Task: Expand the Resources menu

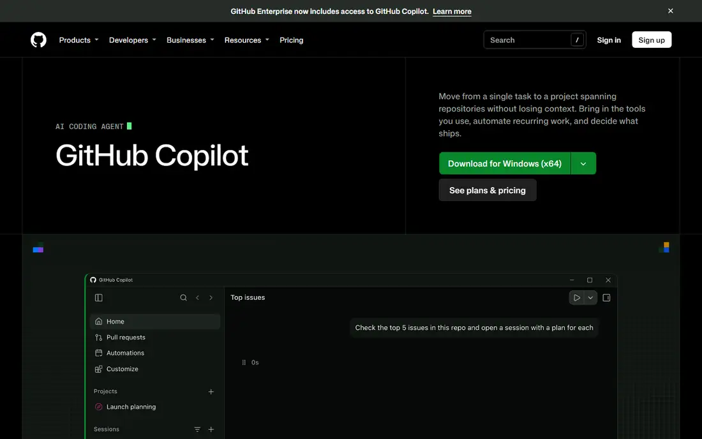Action: coord(247,40)
